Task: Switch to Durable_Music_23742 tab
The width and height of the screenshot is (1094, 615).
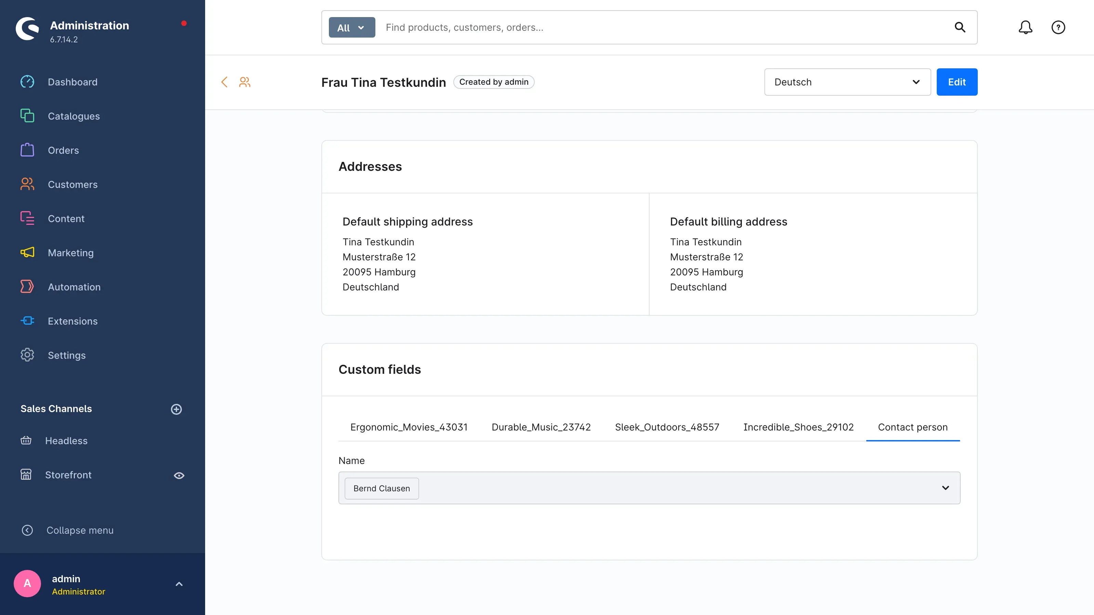Action: (x=541, y=427)
